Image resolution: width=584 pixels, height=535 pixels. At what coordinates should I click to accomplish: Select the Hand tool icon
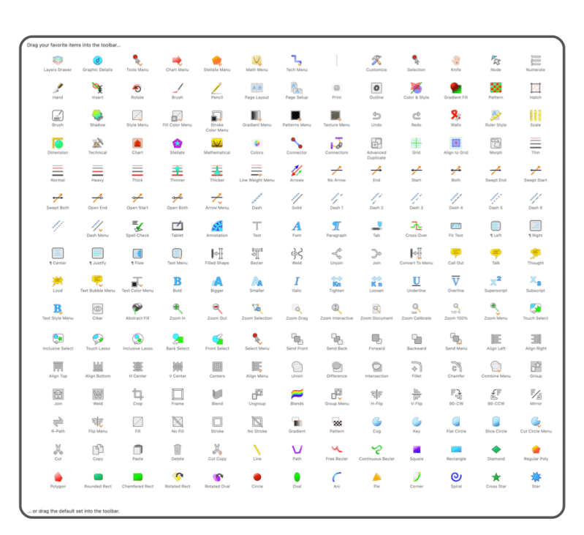[58, 88]
